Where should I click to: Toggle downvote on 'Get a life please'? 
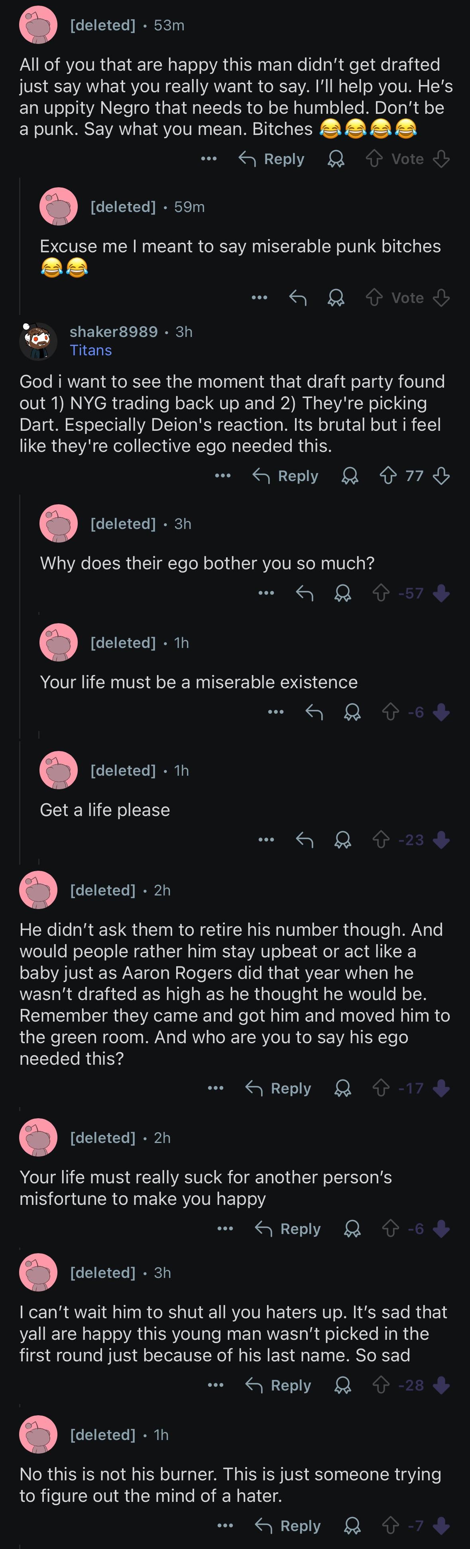(x=441, y=840)
